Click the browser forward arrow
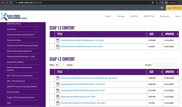 click(x=7, y=3)
